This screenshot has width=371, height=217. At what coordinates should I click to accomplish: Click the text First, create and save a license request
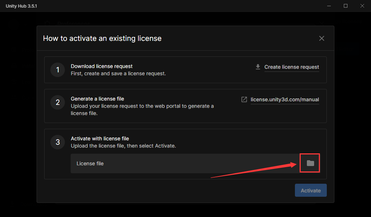click(118, 73)
